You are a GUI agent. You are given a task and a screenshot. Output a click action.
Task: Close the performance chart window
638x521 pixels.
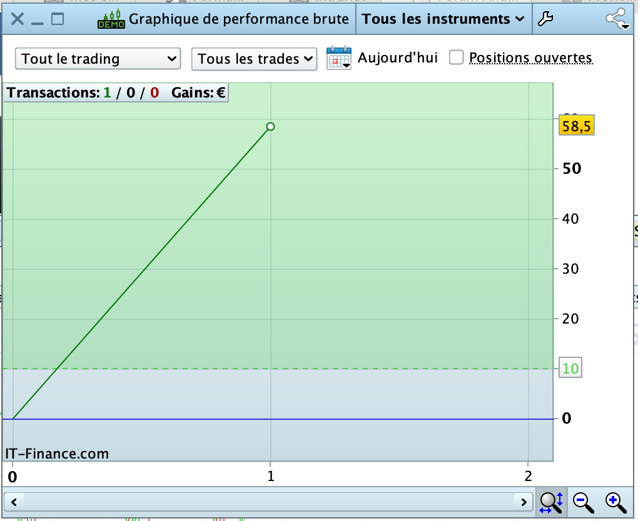pos(17,19)
